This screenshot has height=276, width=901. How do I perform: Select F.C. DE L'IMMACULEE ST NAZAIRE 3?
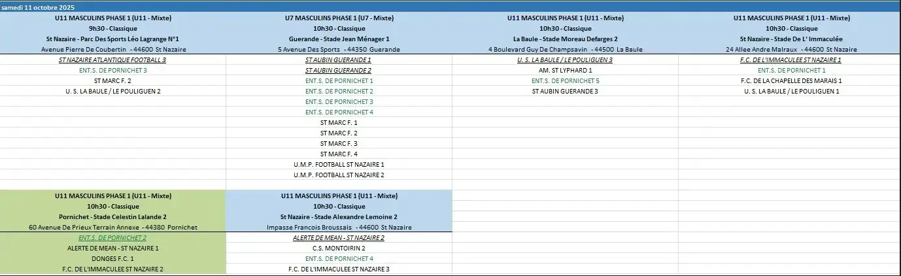339,269
